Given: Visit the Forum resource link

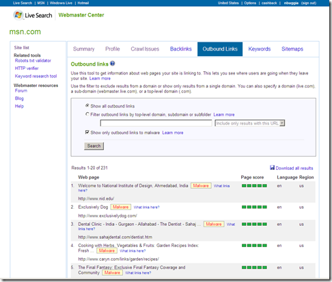Looking at the screenshot, I should [x=21, y=90].
